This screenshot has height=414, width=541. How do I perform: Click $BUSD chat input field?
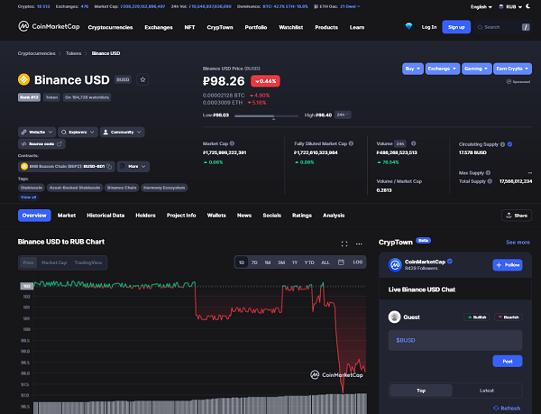click(x=455, y=340)
